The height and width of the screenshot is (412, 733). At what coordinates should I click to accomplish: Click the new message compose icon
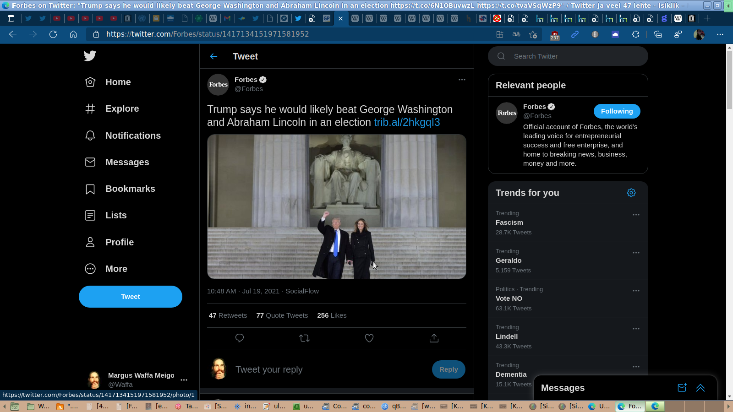point(682,388)
